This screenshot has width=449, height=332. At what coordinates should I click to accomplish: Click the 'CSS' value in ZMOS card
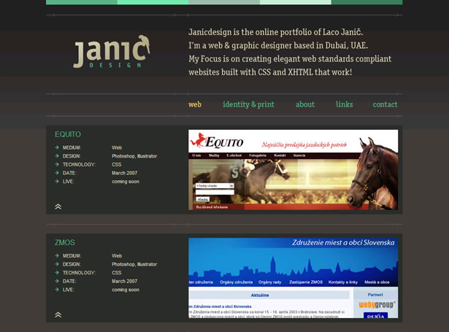pos(117,273)
